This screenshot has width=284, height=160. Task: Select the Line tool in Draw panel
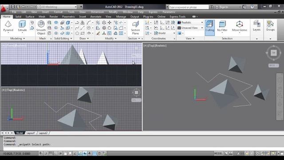83,28
